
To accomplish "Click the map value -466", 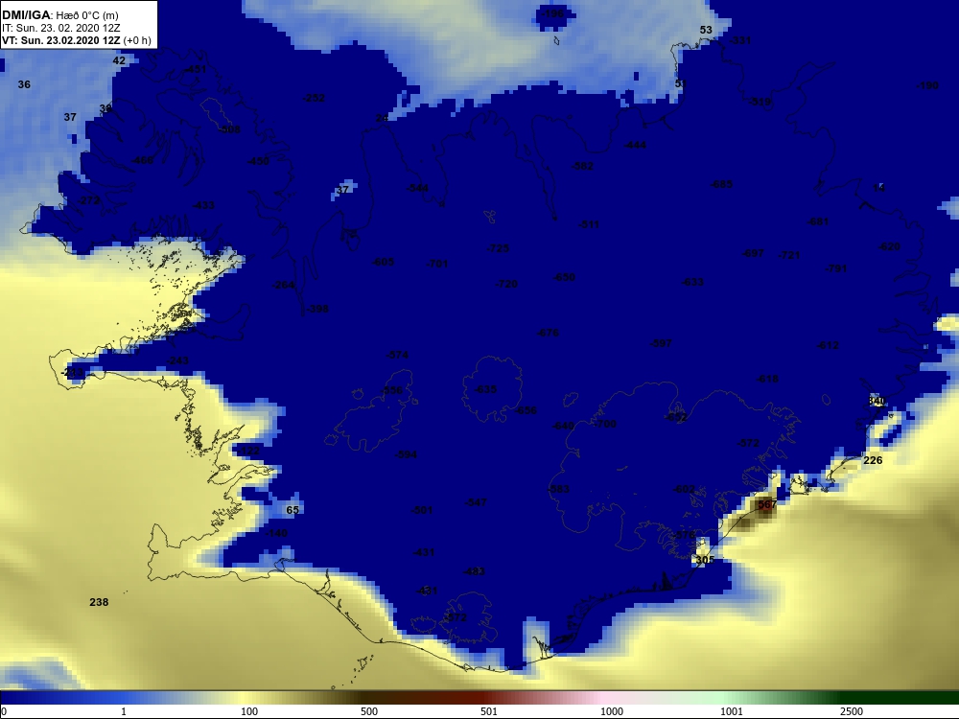I will 143,160.
